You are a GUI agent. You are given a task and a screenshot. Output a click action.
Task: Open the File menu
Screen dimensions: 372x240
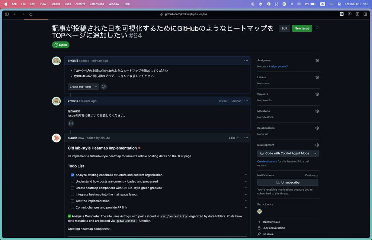tap(23, 4)
